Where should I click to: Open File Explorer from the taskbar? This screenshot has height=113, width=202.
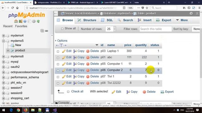pyautogui.click(x=33, y=110)
